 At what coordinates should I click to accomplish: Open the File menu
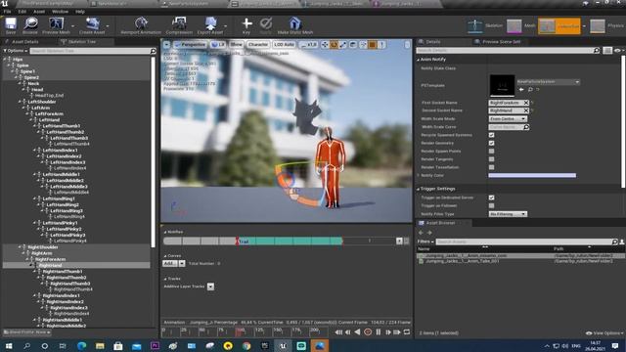click(x=7, y=12)
